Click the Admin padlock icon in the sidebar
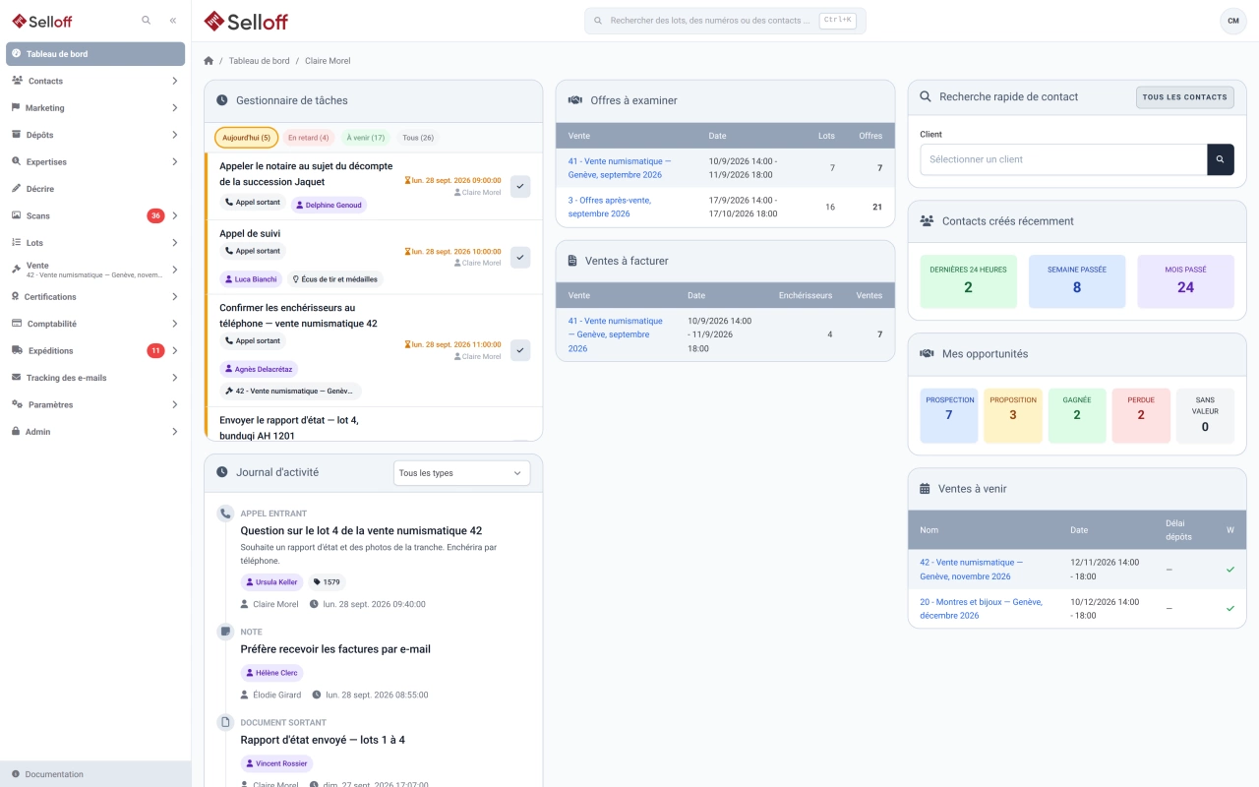The image size is (1259, 787). tap(16, 431)
